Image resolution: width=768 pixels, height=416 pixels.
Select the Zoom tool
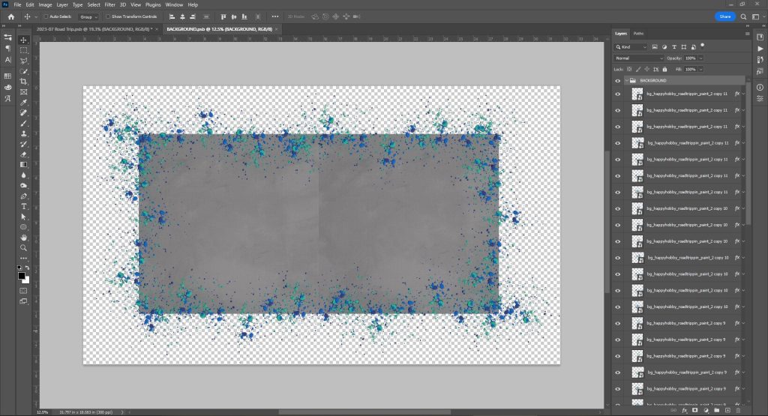pyautogui.click(x=24, y=247)
